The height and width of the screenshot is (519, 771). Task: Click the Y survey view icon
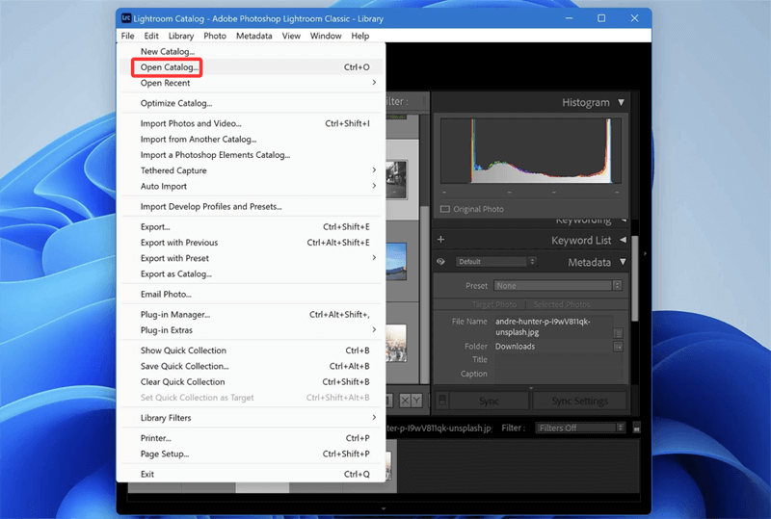[416, 401]
